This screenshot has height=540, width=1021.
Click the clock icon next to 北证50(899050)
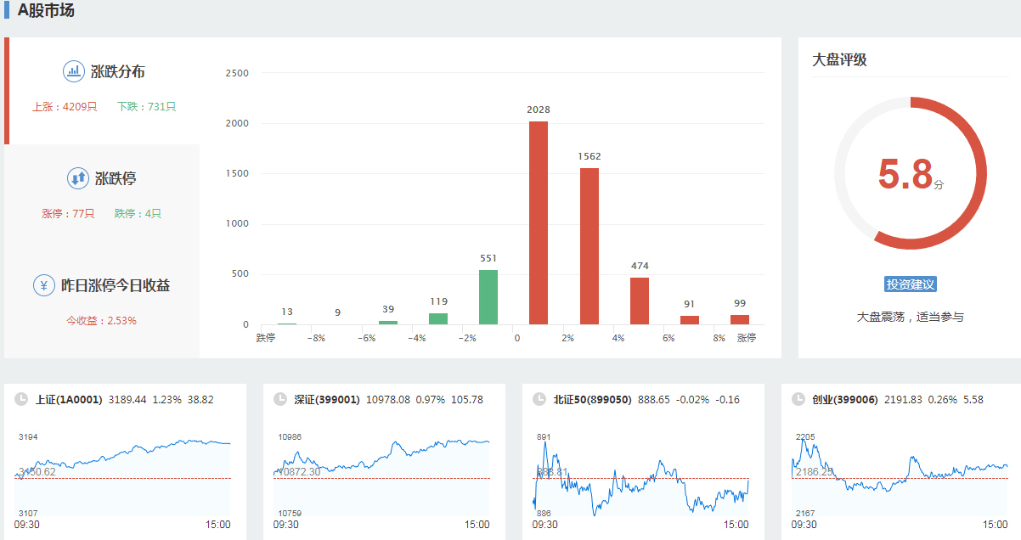click(539, 399)
